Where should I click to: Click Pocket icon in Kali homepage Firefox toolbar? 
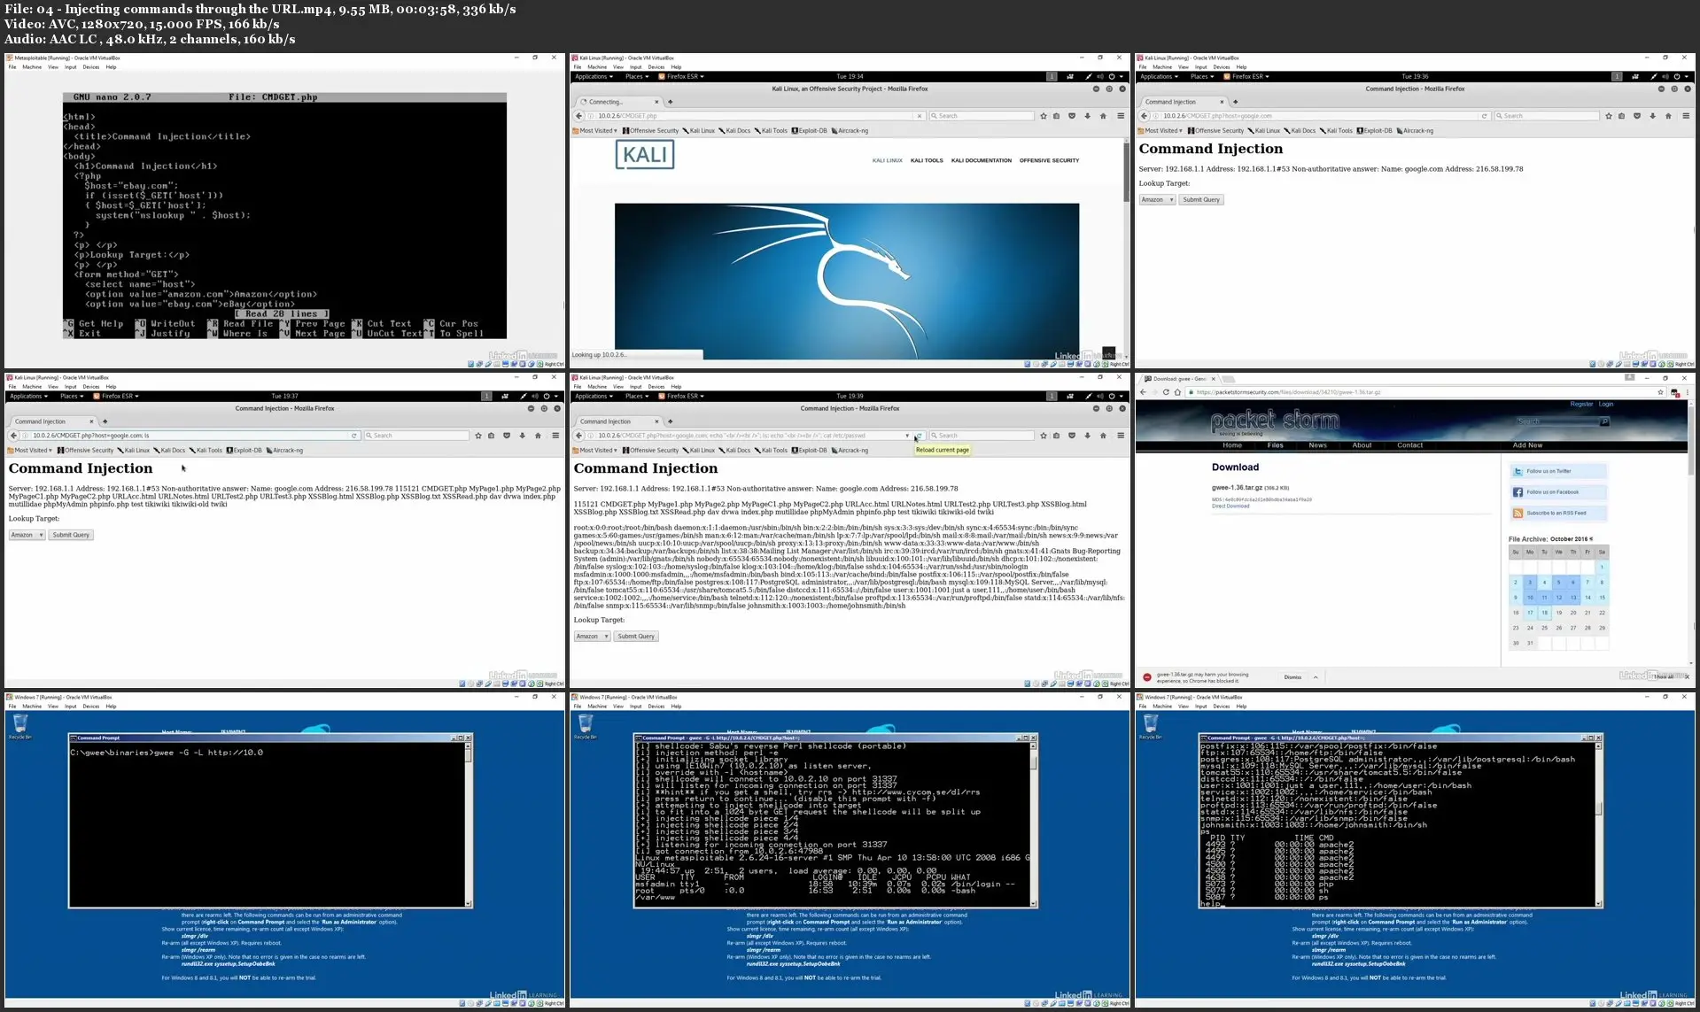click(1072, 116)
